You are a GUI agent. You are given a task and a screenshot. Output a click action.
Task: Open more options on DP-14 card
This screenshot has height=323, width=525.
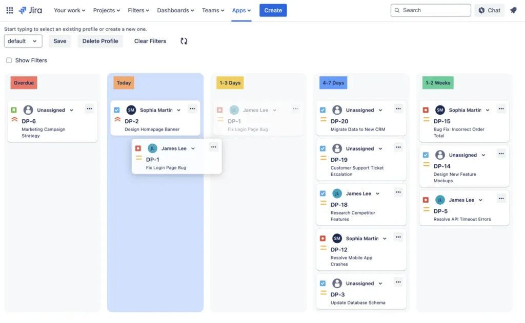(x=501, y=154)
